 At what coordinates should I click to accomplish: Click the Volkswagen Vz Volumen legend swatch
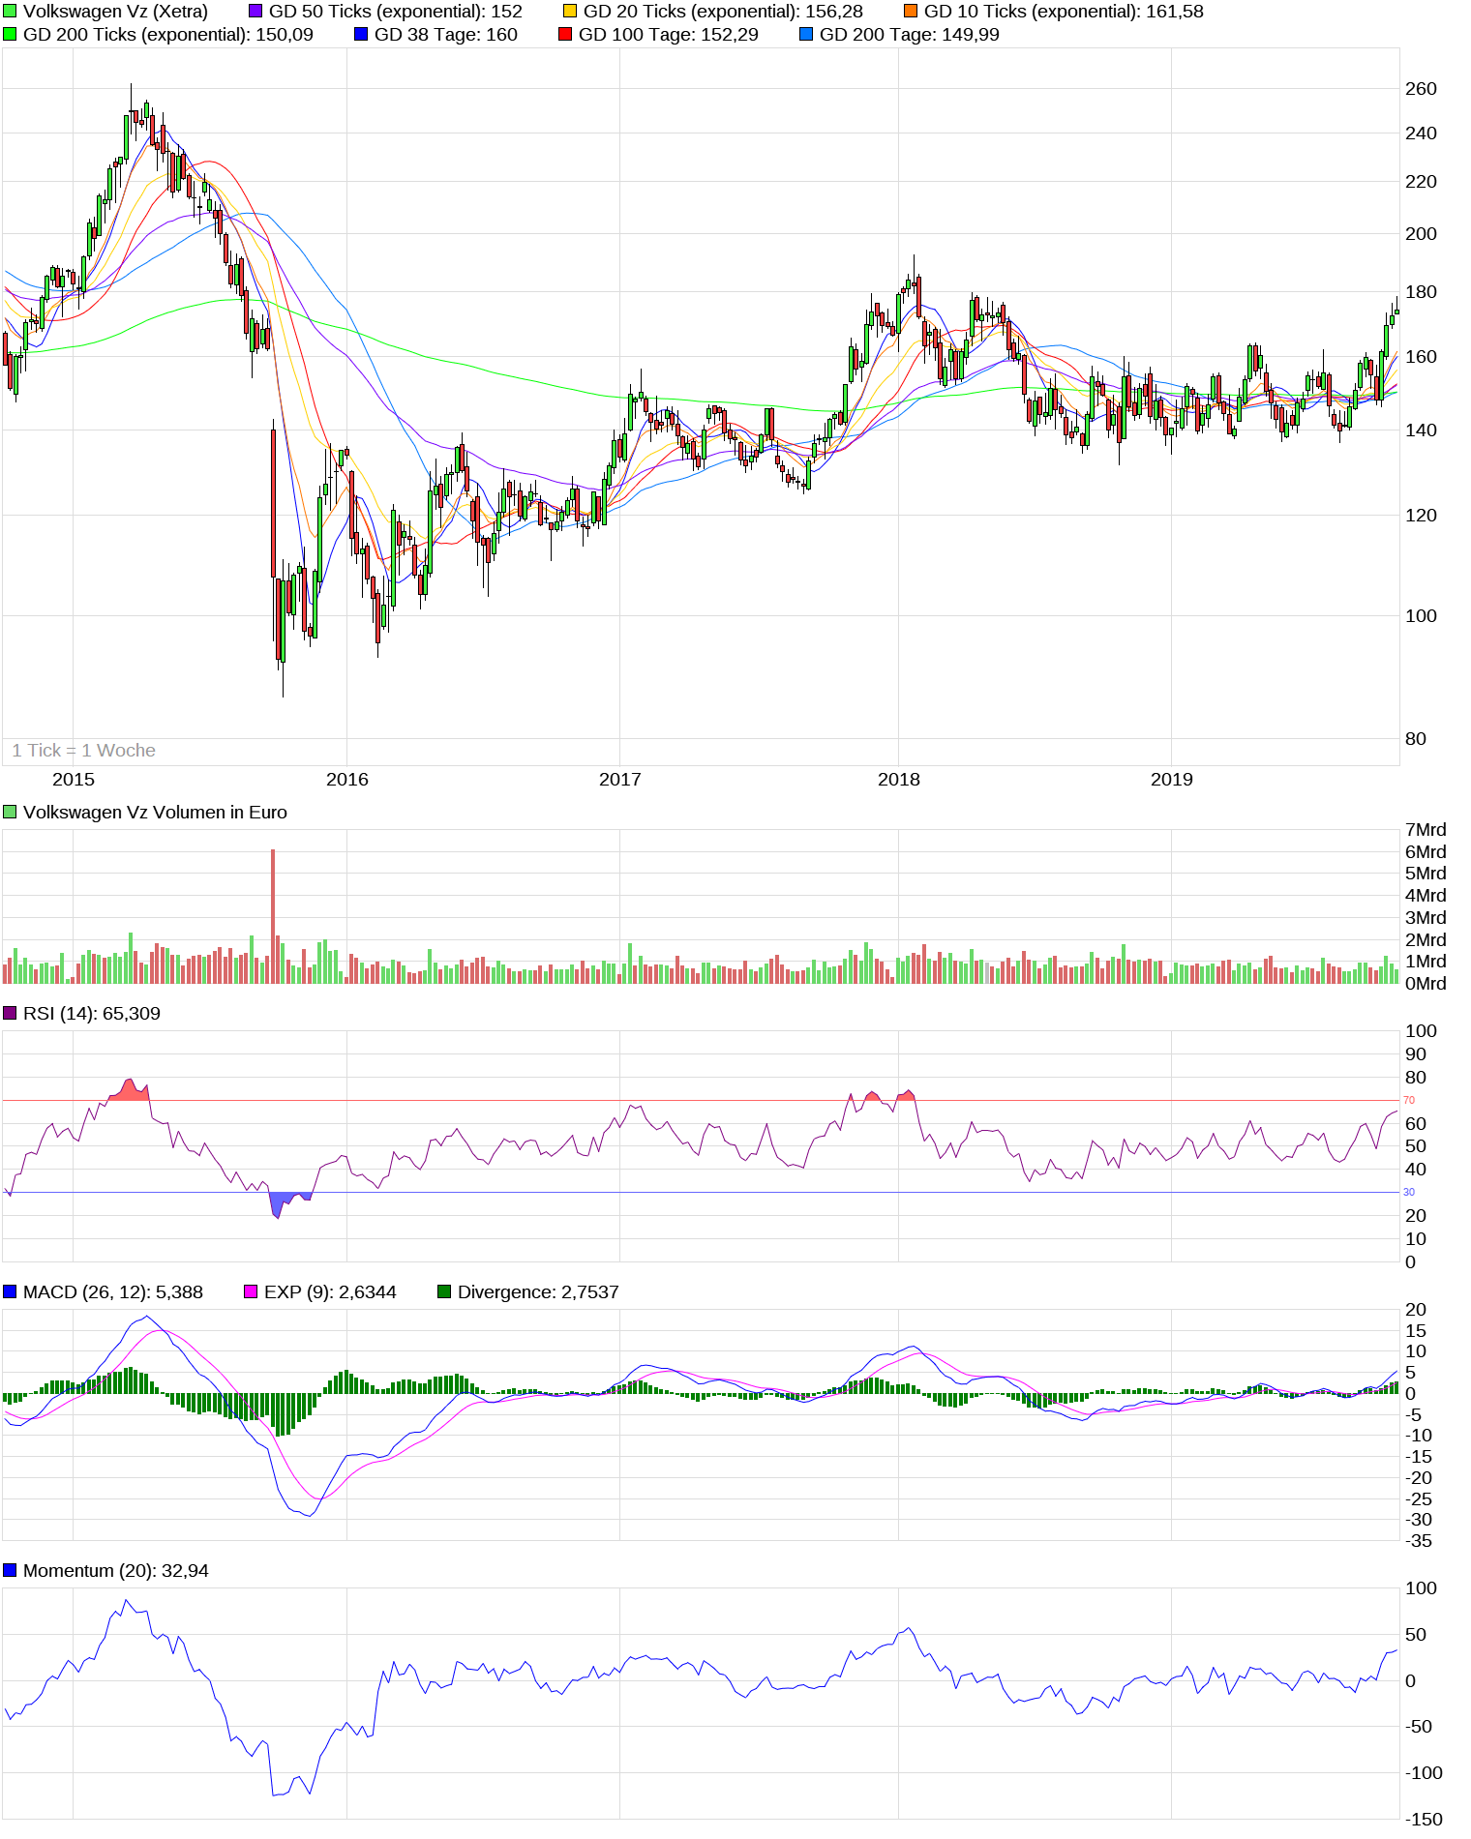coord(10,813)
